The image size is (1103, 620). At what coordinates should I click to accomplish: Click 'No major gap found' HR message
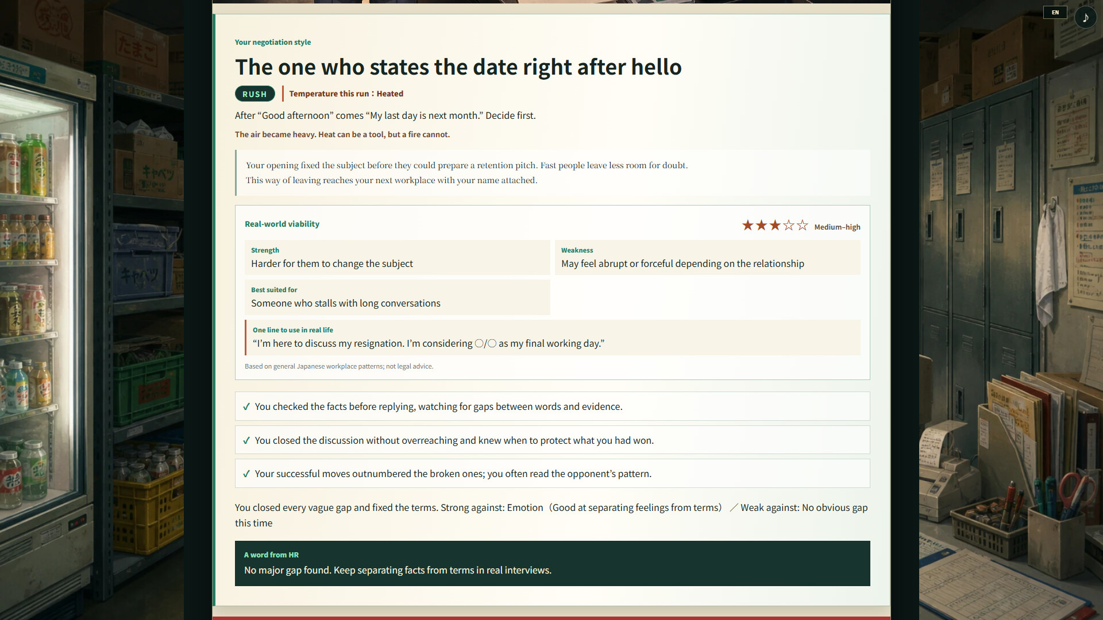click(x=398, y=571)
